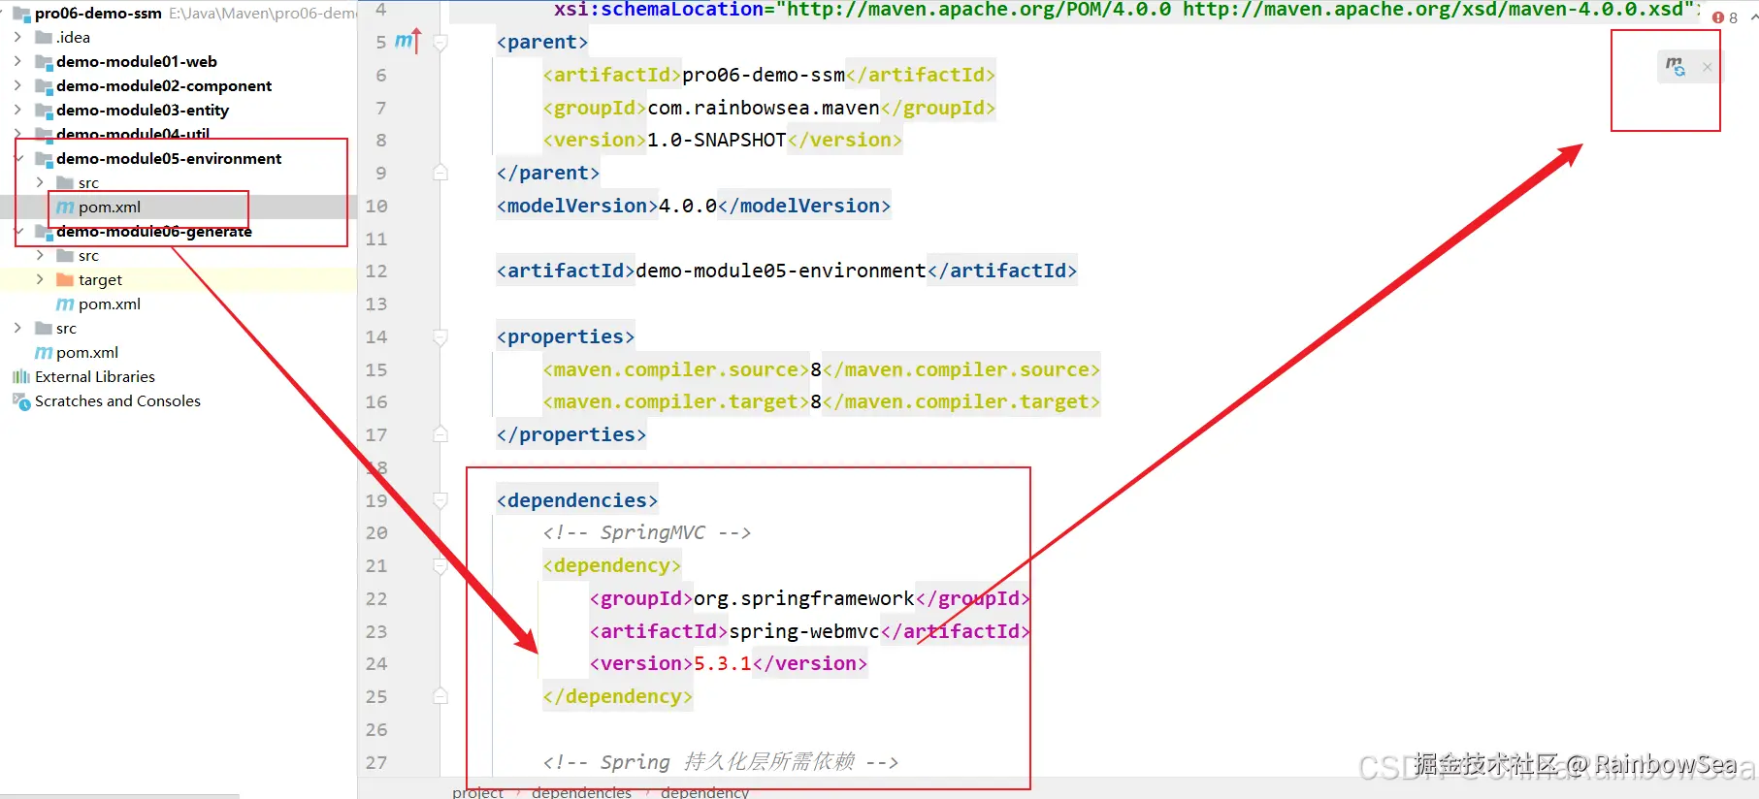Select demo-module01-web in project tree
Image resolution: width=1759 pixels, height=799 pixels.
137,61
